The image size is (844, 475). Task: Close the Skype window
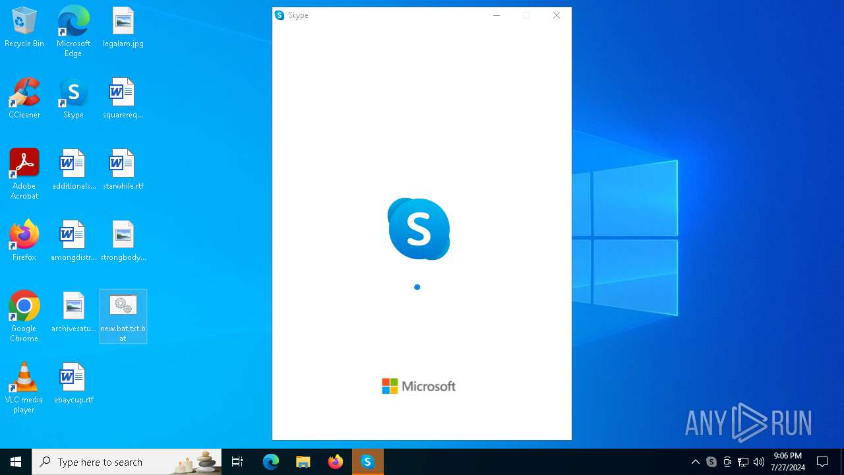click(557, 15)
